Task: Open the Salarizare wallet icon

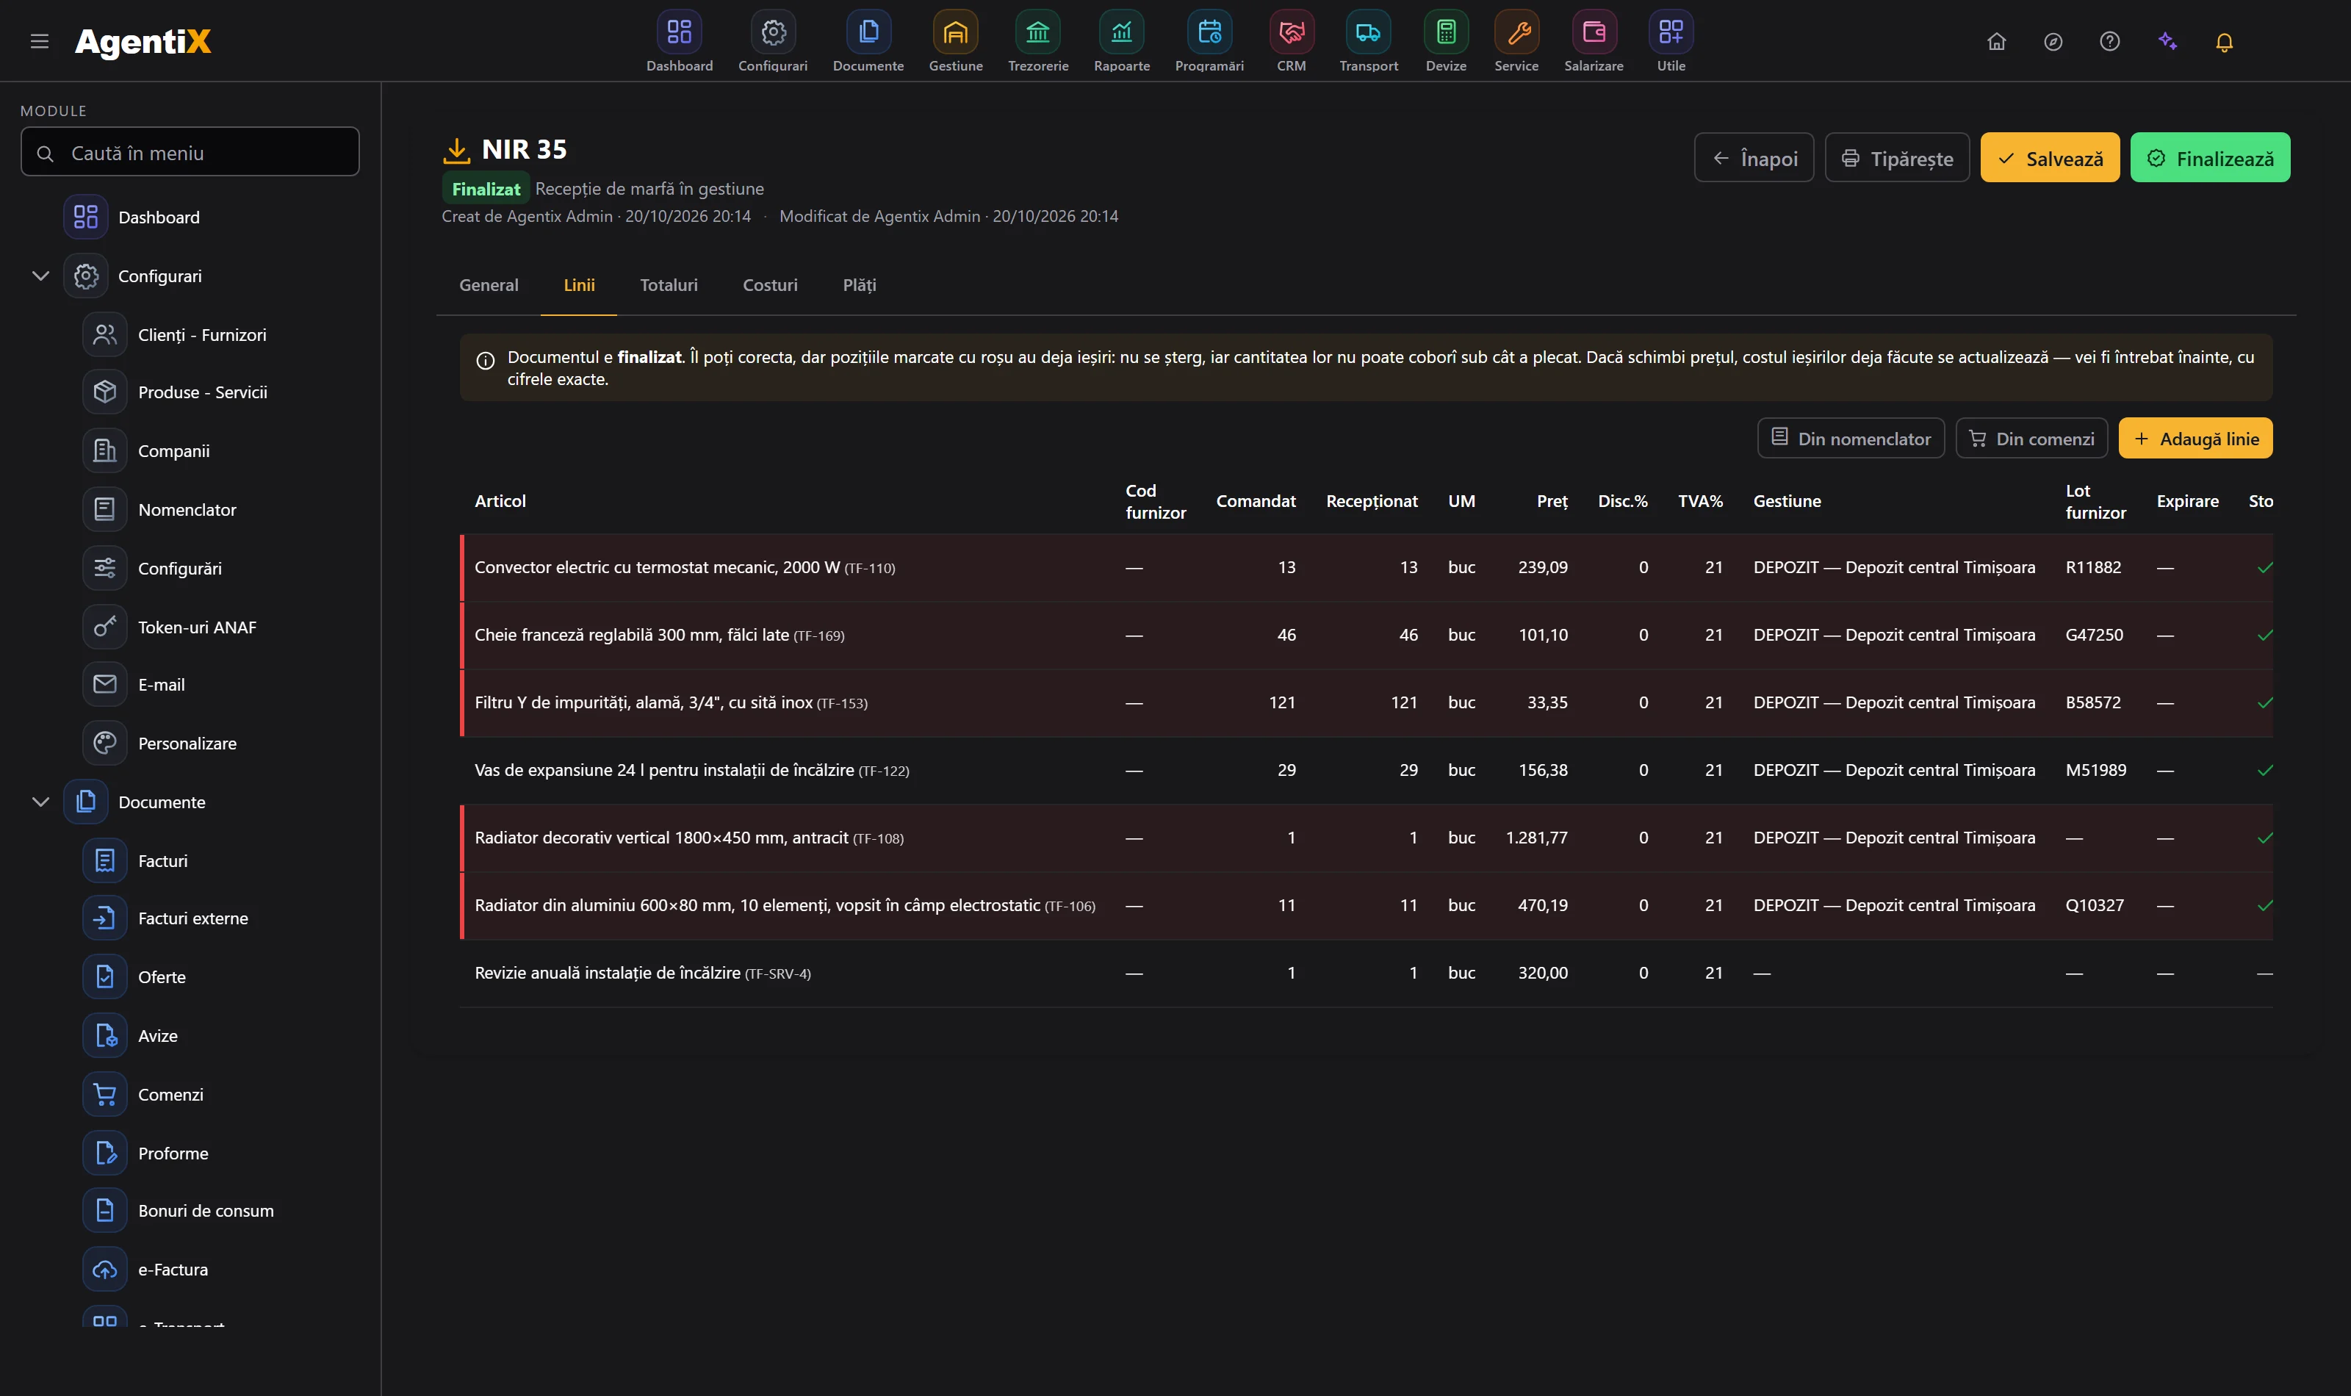Action: coord(1594,32)
